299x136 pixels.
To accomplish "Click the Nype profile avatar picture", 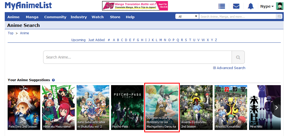I will [280, 6].
